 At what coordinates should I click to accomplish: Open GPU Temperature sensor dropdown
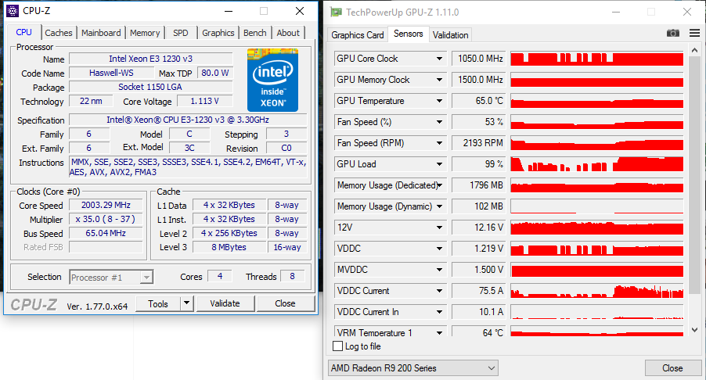[439, 101]
